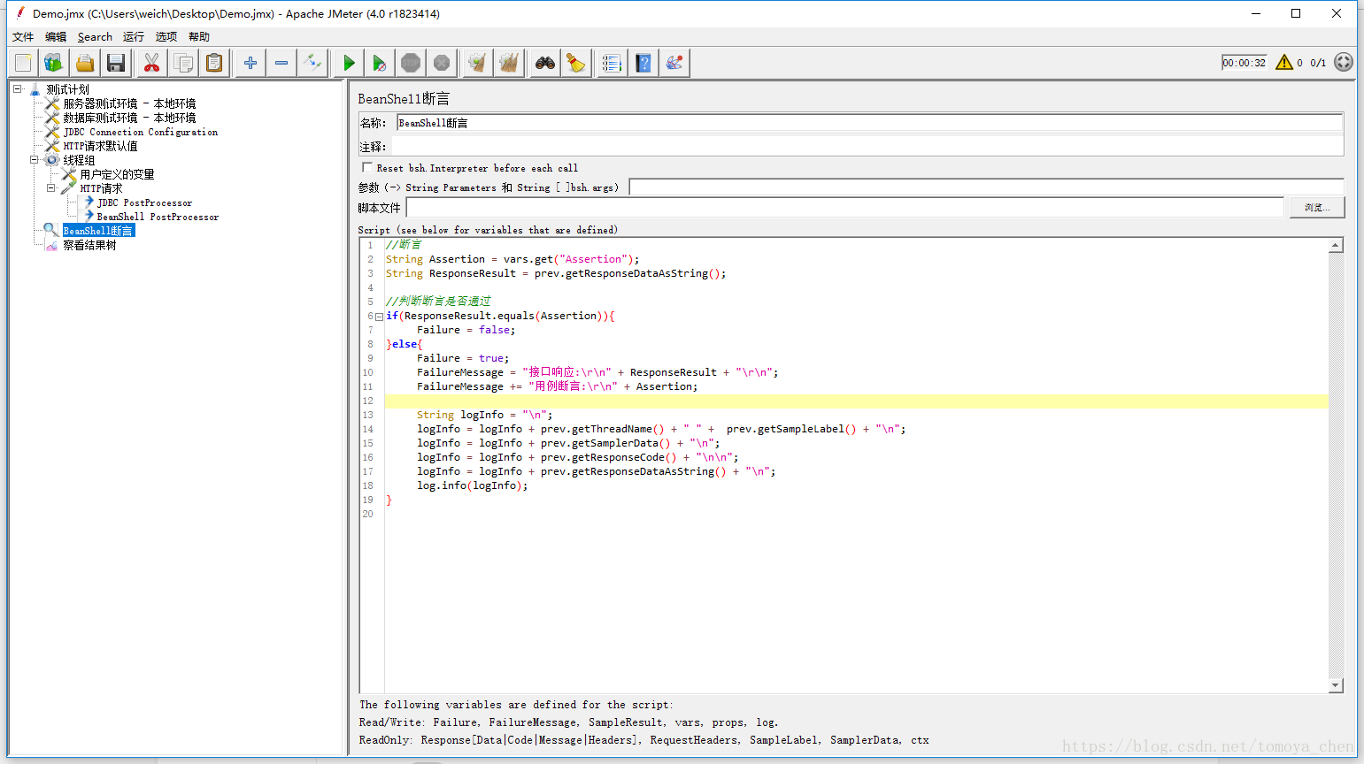Open the 文件 menu
The height and width of the screenshot is (764, 1364).
(x=23, y=36)
